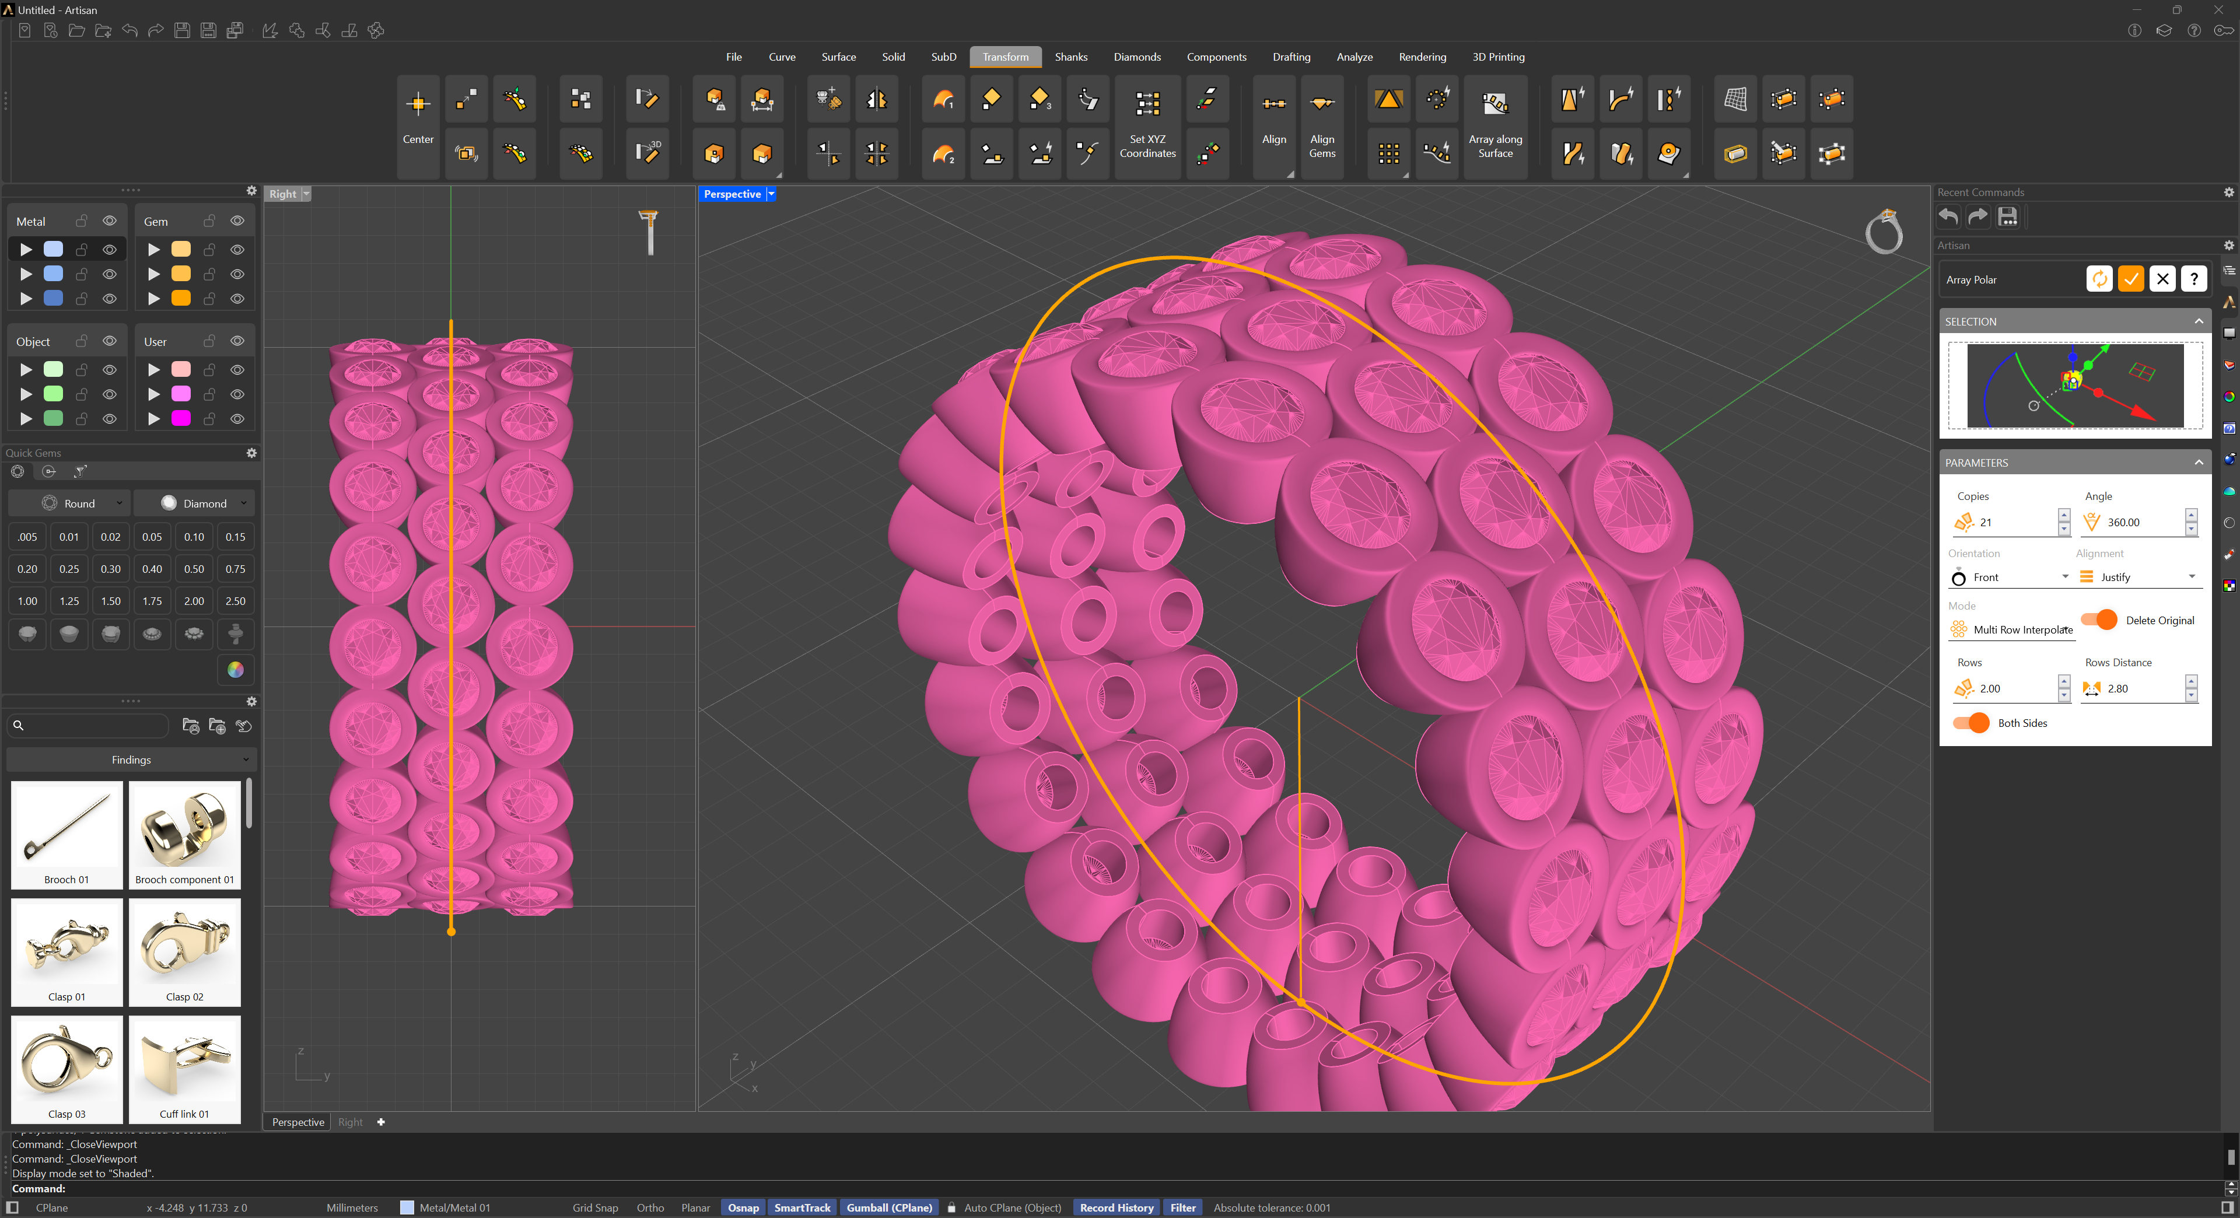Hide the Object layer group
The height and width of the screenshot is (1218, 2240).
point(110,341)
